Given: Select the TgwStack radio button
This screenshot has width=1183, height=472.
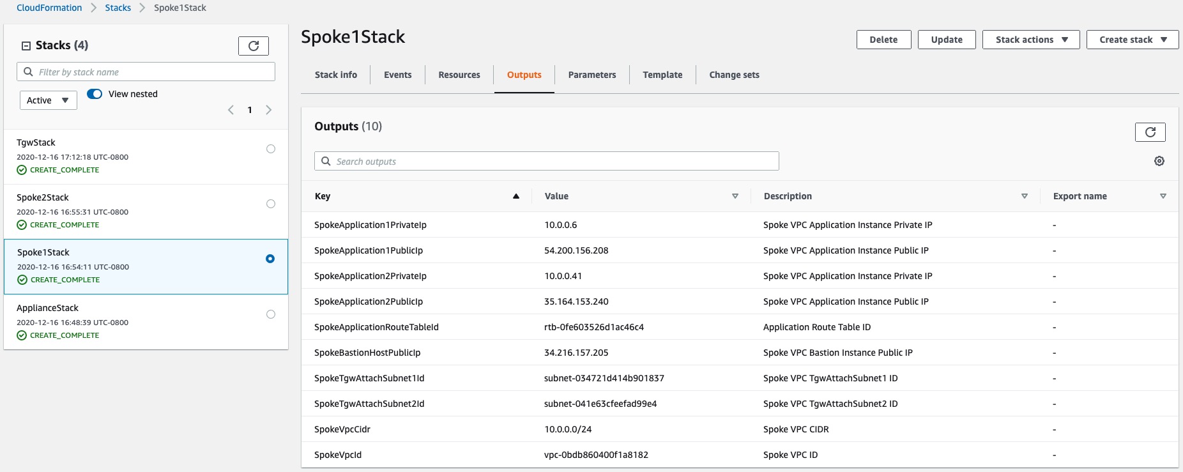Looking at the screenshot, I should (x=271, y=149).
